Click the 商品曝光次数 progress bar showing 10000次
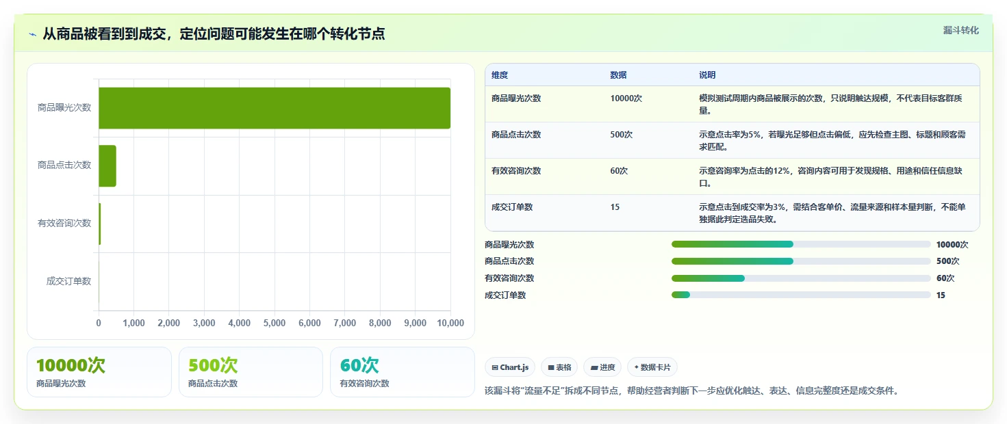This screenshot has width=1007, height=424. click(x=801, y=244)
